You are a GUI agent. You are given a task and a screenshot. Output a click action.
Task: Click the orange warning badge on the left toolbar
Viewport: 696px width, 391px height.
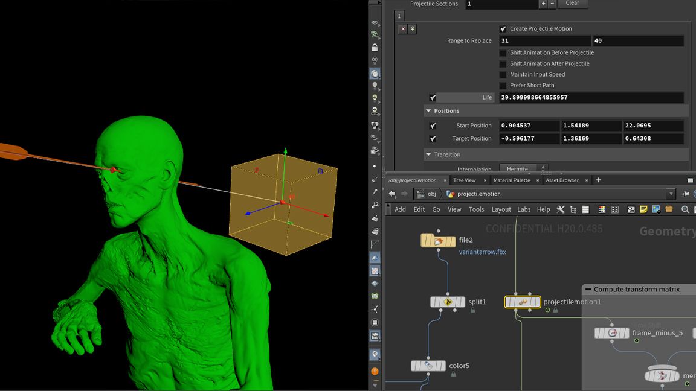[x=375, y=372]
